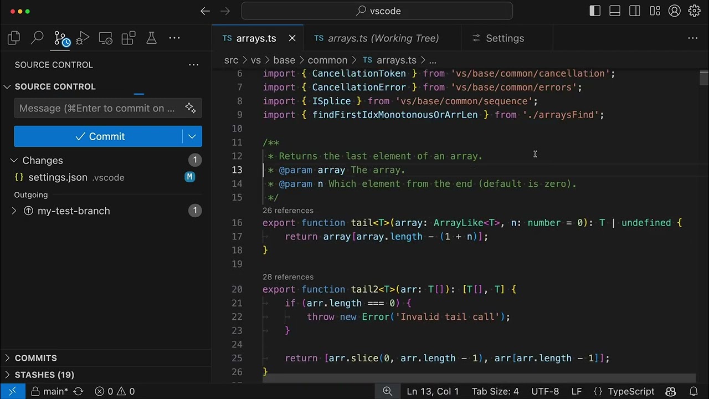709x399 pixels.
Task: Click the base breadcrumb segment
Action: tap(284, 60)
